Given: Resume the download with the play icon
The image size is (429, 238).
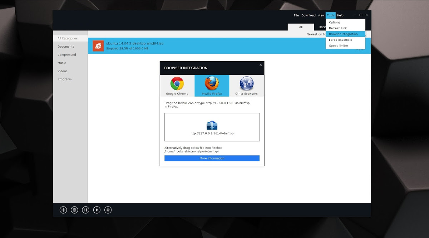Looking at the screenshot, I should point(97,210).
